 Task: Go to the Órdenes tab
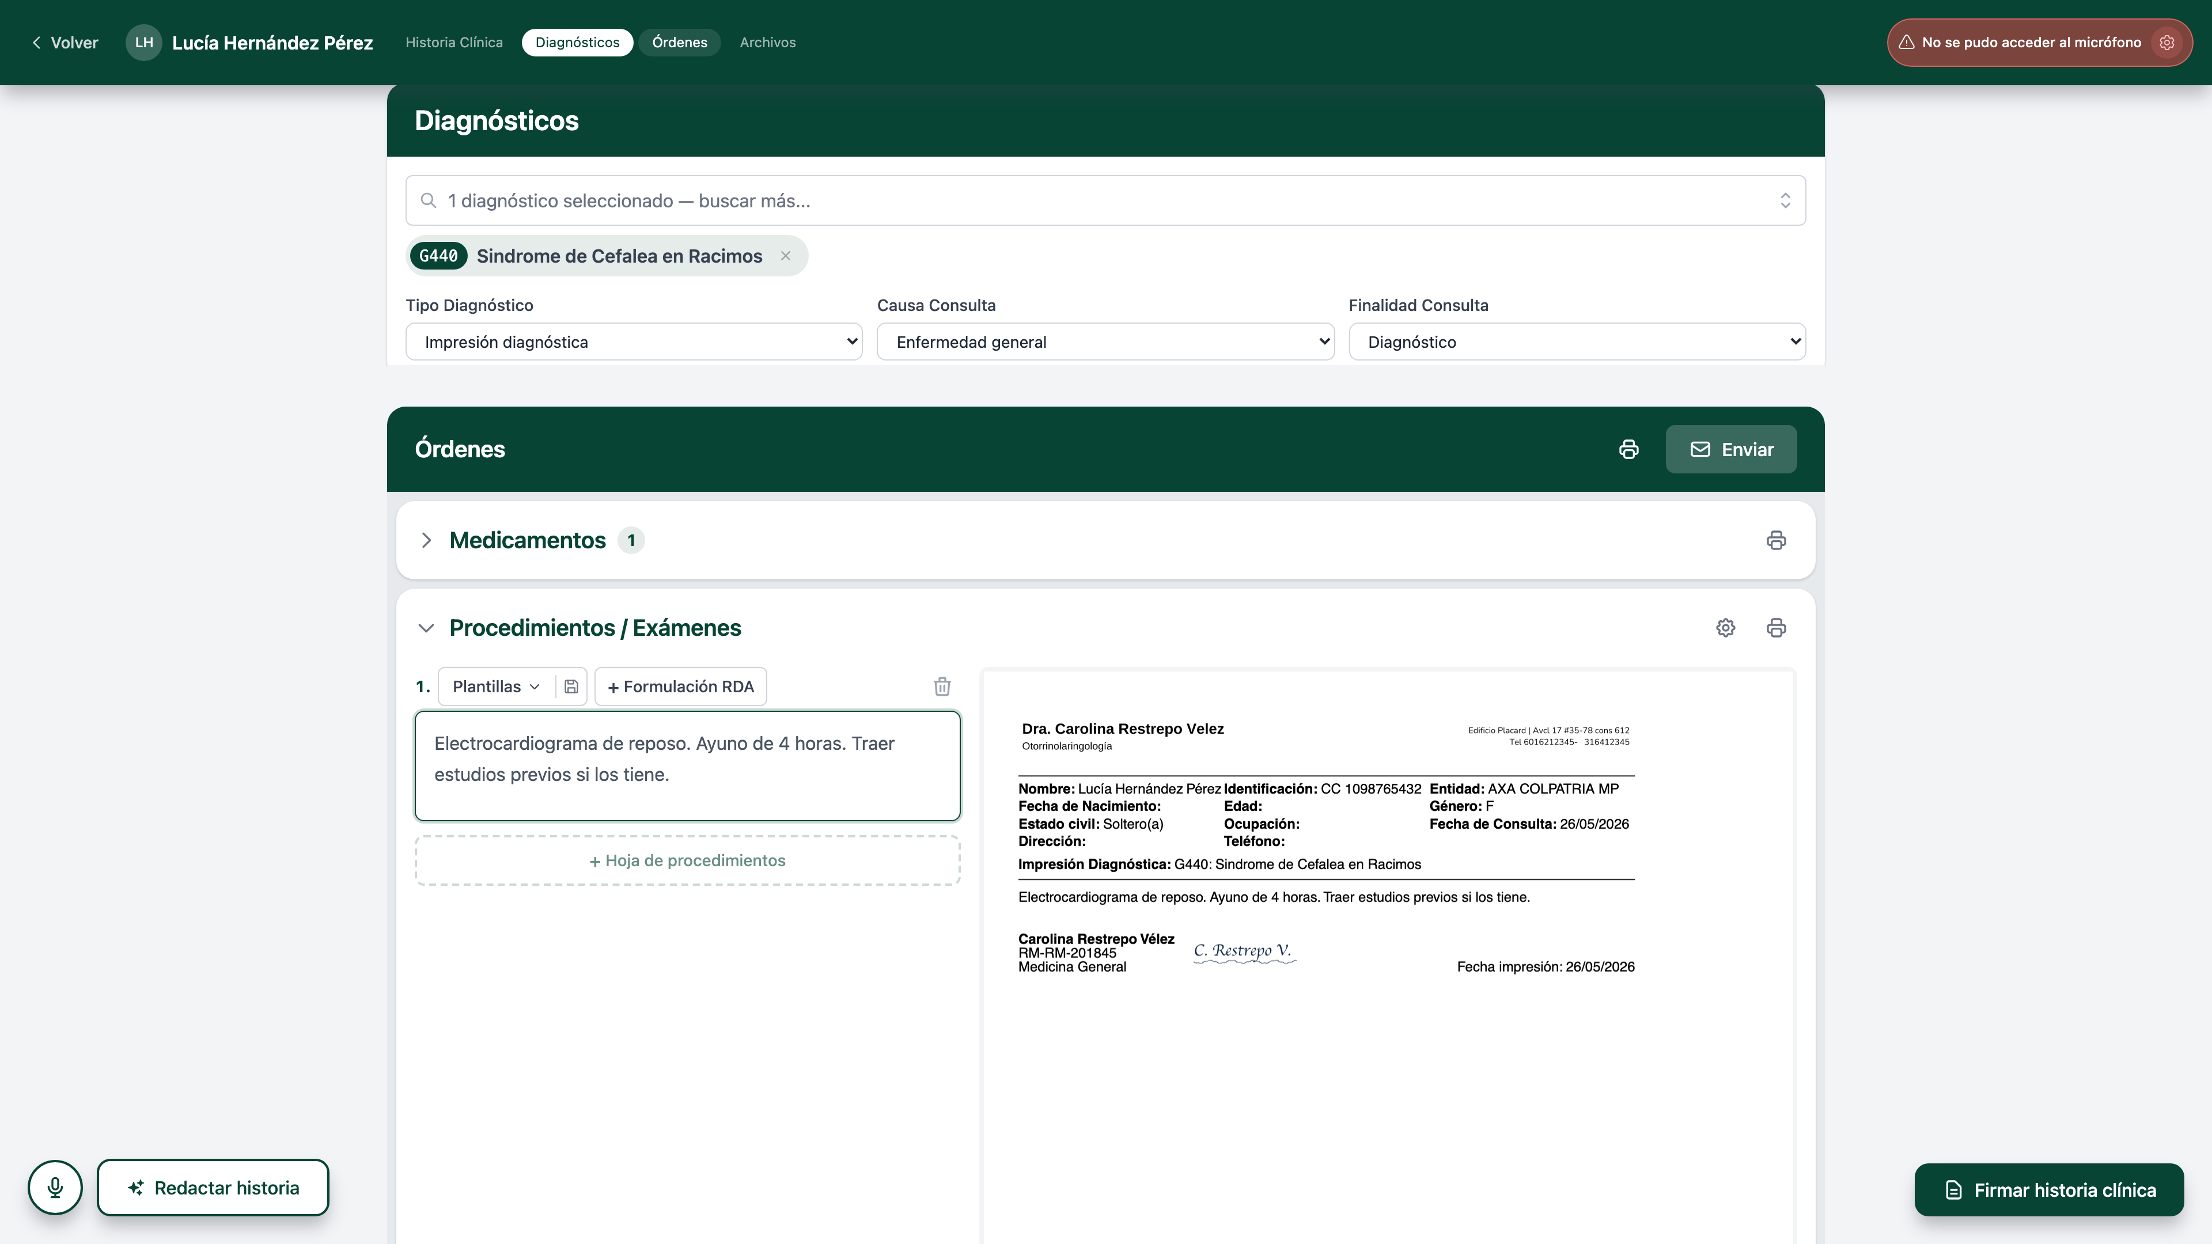[x=679, y=42]
